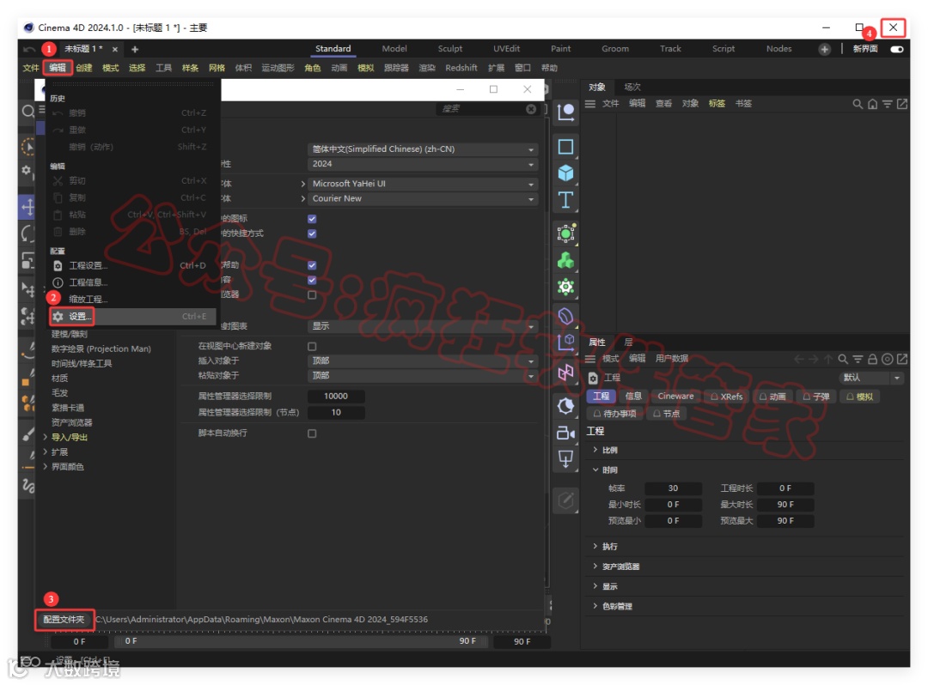The width and height of the screenshot is (928, 685).
Task: Open the 插入对象于 顶部 dropdown
Action: (x=423, y=361)
